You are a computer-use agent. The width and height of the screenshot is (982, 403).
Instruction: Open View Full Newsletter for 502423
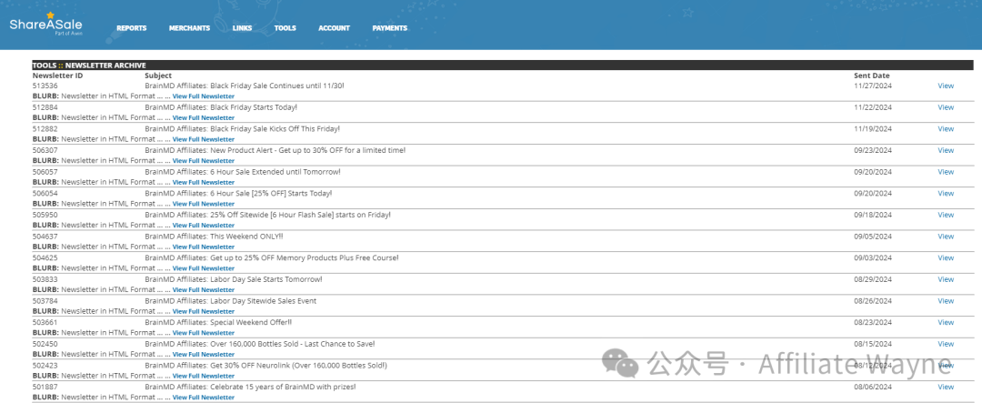coord(204,376)
